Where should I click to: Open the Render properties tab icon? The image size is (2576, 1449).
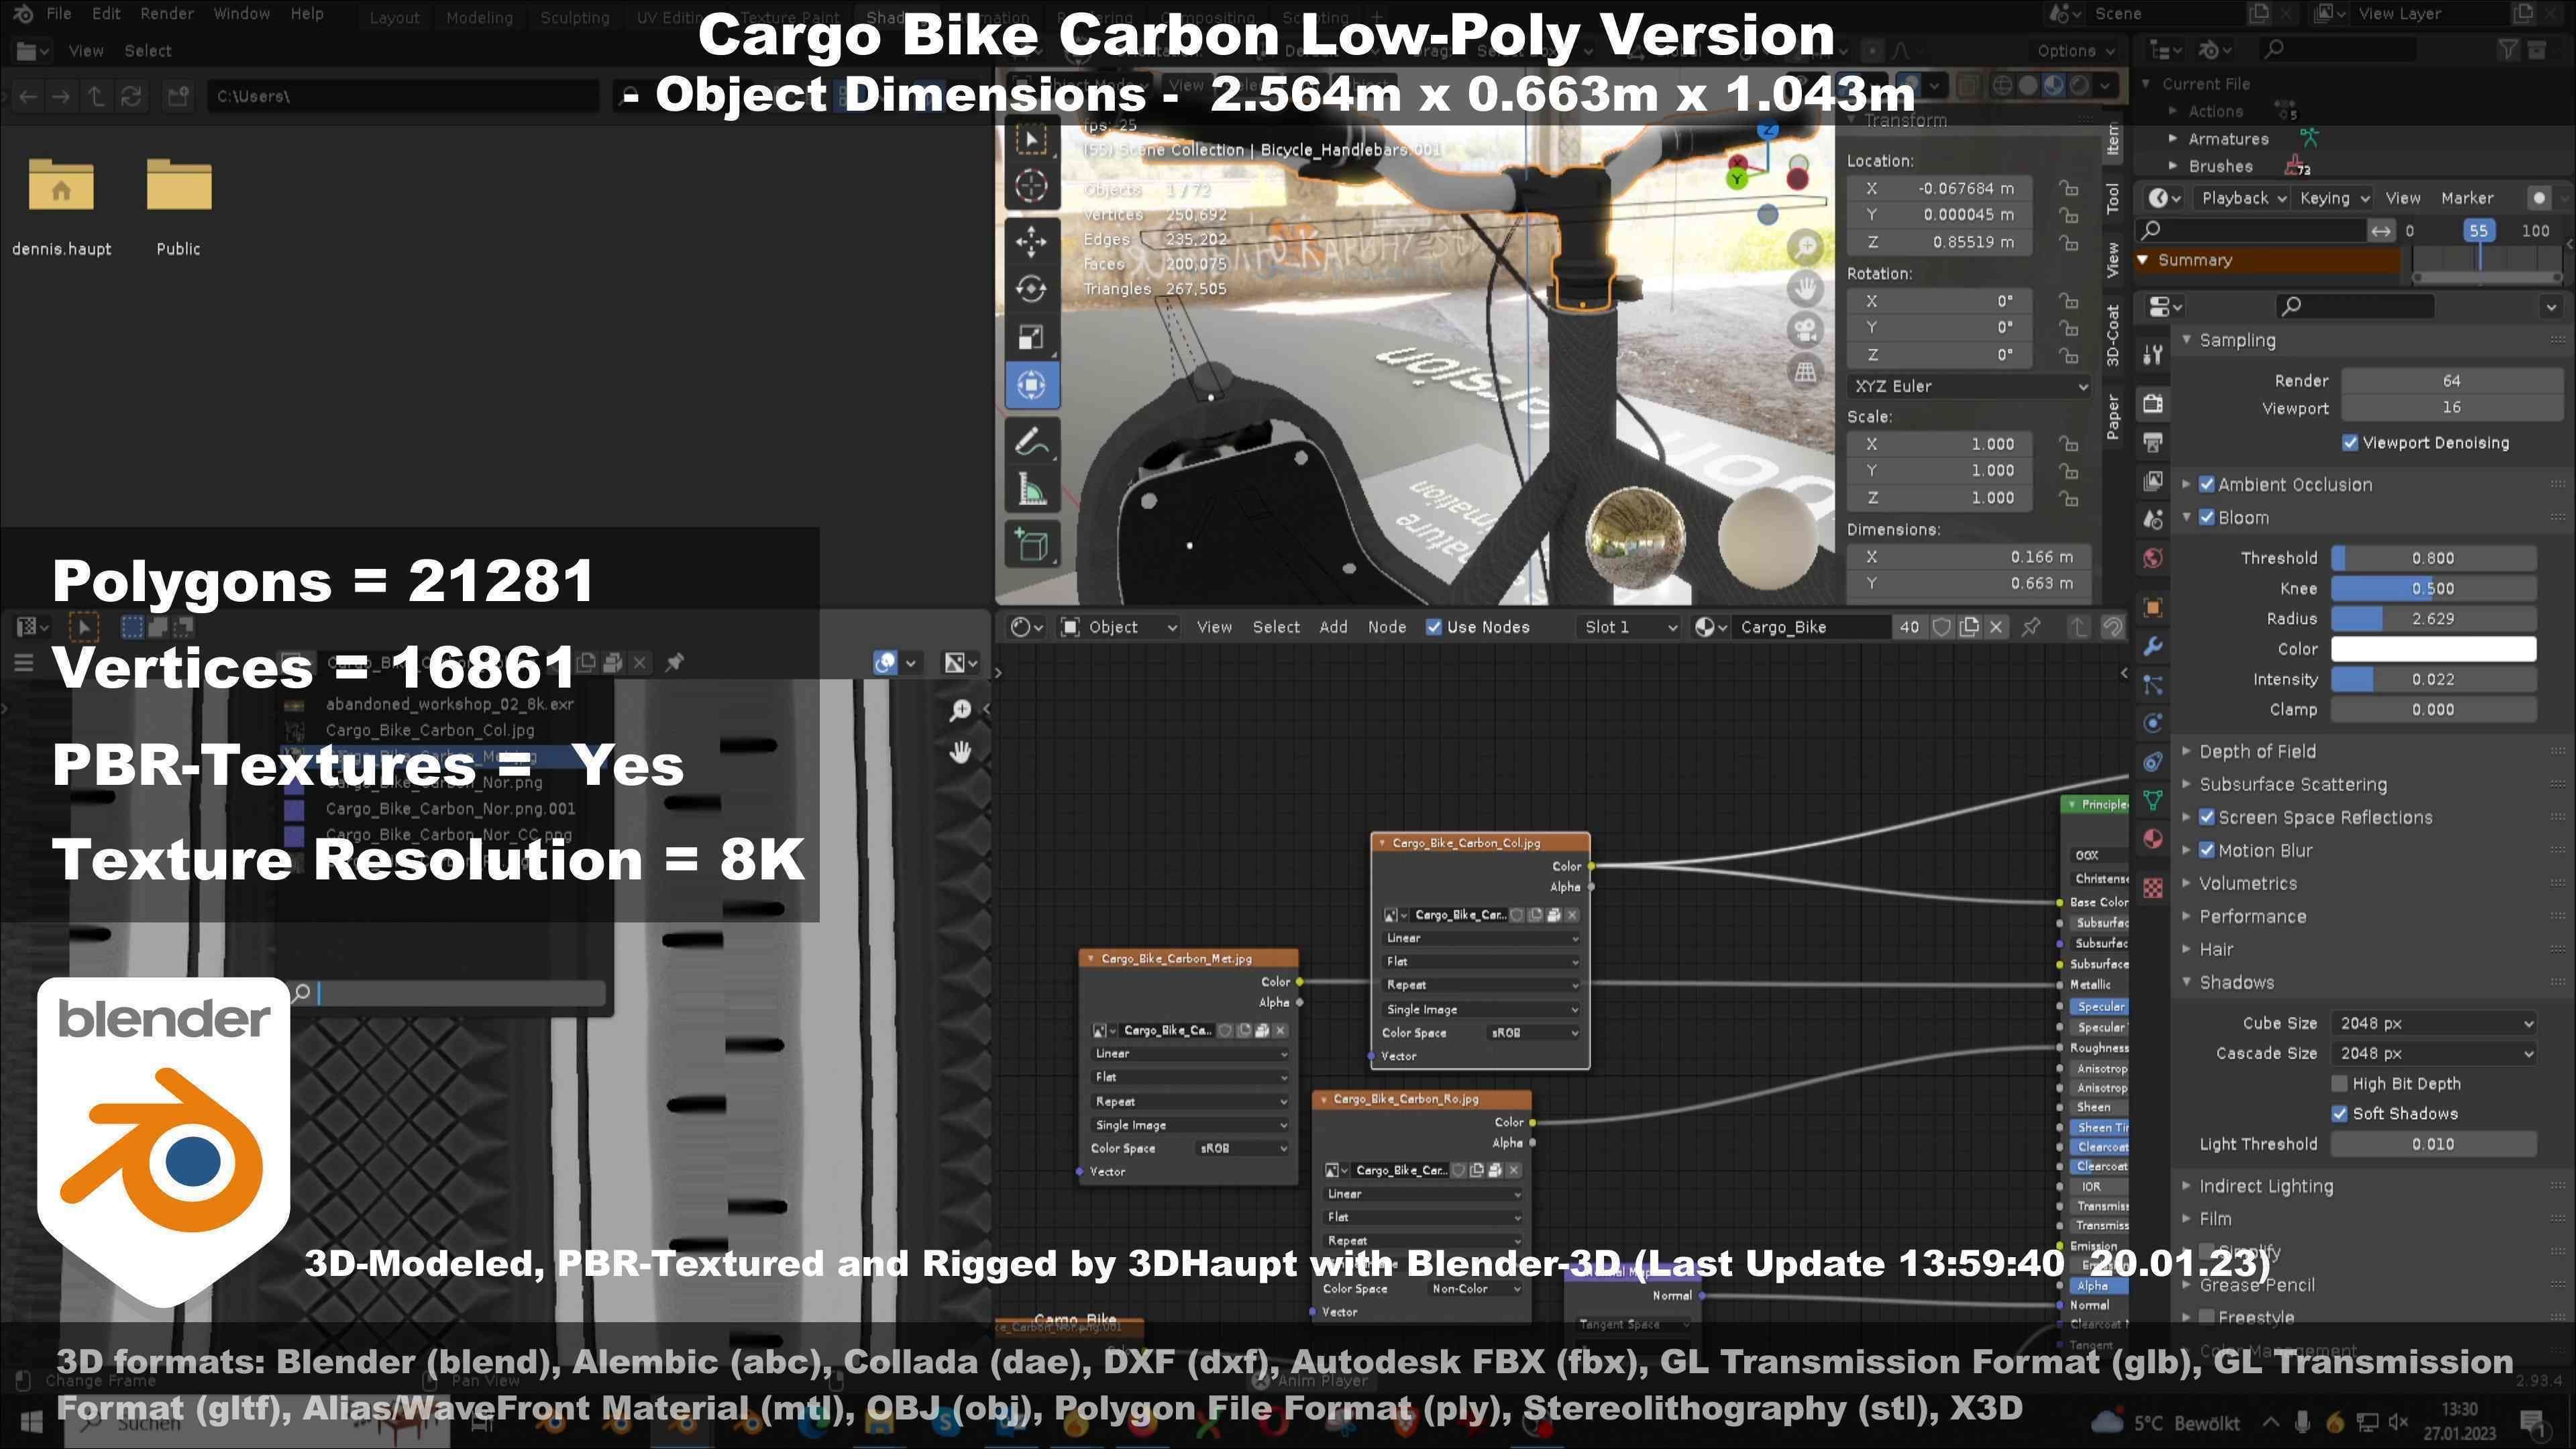point(2153,403)
